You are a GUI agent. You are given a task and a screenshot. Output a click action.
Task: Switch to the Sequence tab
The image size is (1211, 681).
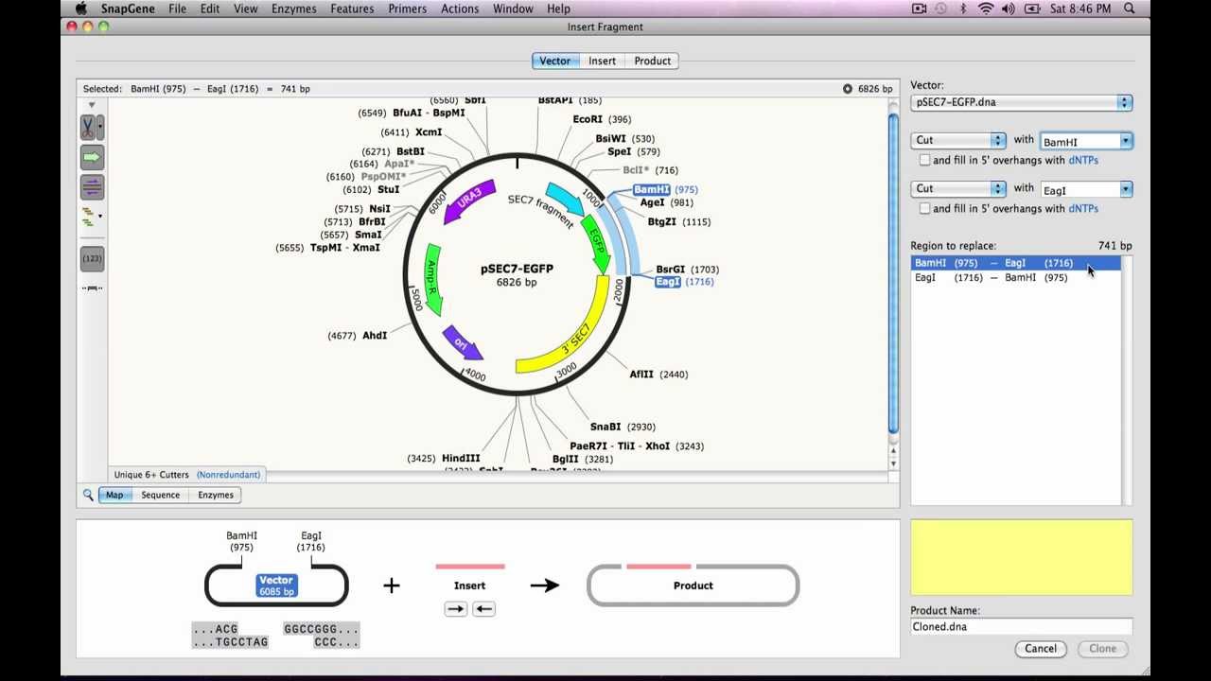(160, 494)
